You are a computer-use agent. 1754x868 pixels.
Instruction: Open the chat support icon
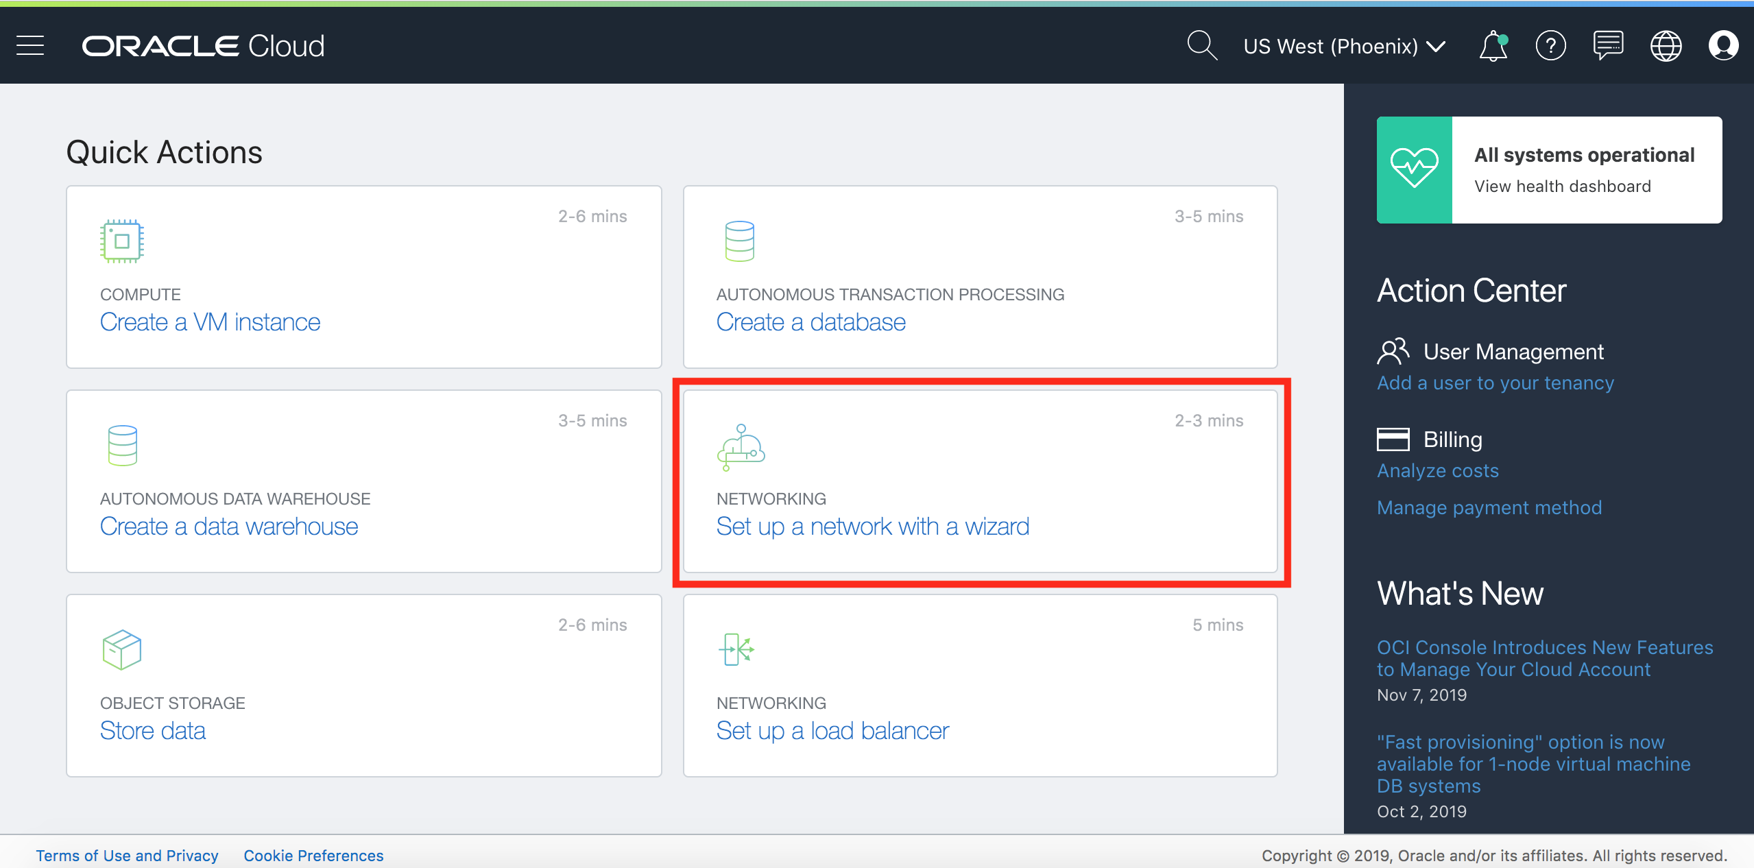[x=1608, y=46]
